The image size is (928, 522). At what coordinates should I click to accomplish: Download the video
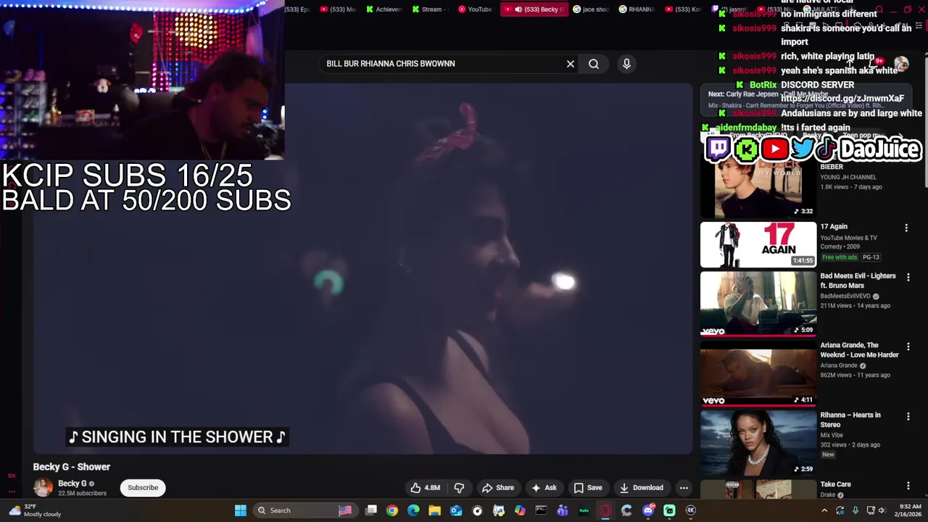tap(642, 488)
